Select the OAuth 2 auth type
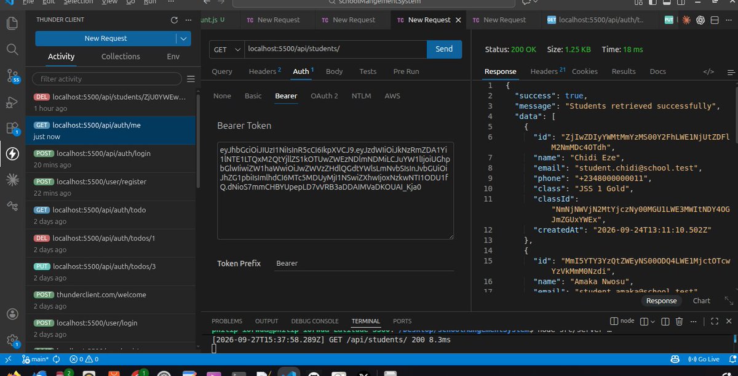The image size is (738, 376). click(325, 96)
